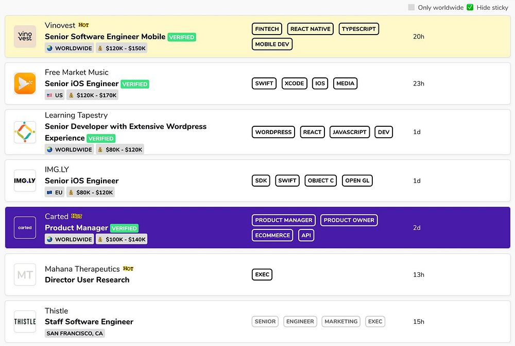Click the HOT badge next to Vinovest
This screenshot has width=515, height=346.
[x=83, y=25]
